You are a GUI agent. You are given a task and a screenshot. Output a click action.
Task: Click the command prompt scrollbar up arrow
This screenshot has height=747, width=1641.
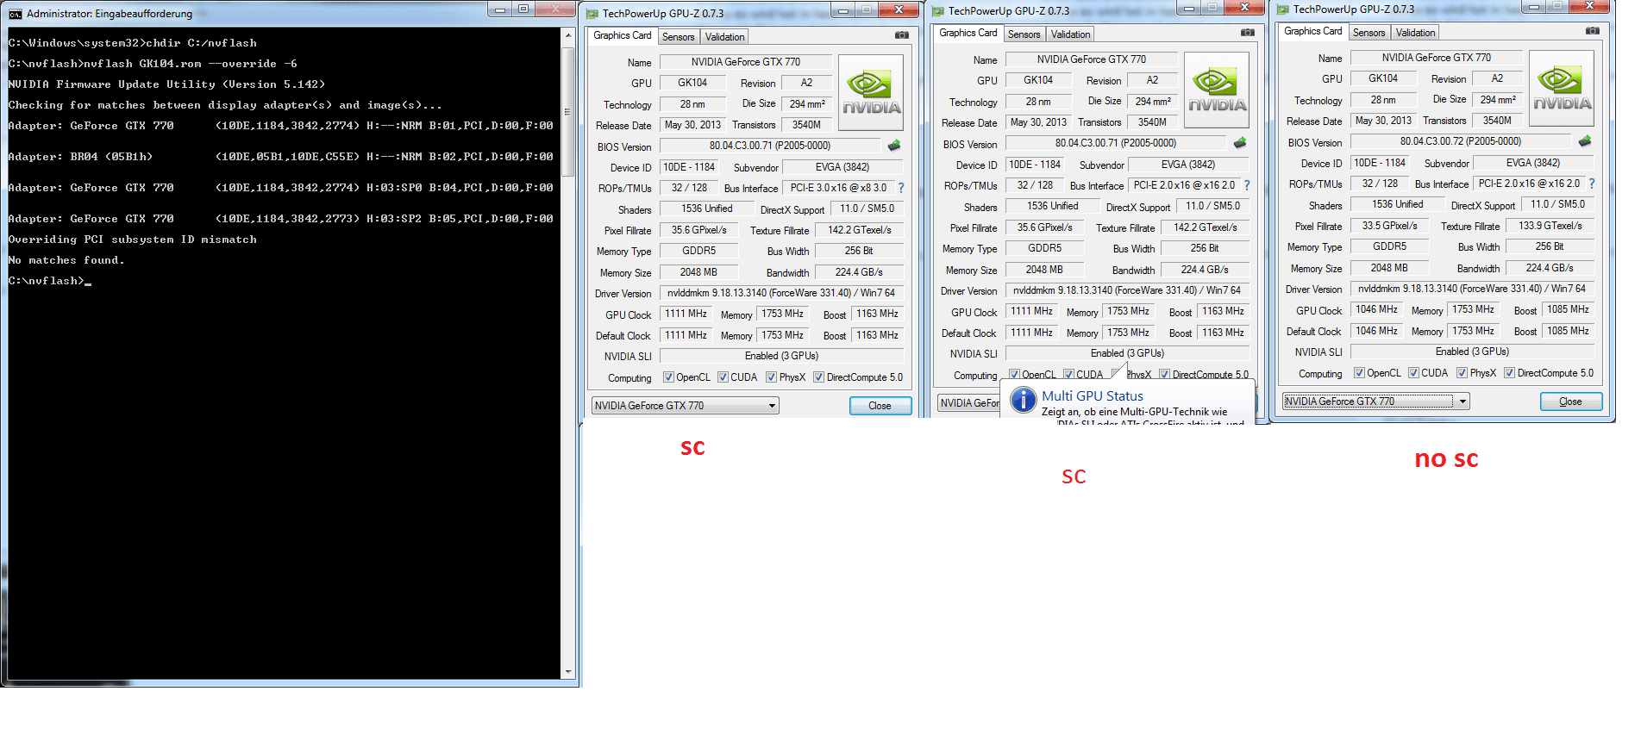tap(567, 35)
